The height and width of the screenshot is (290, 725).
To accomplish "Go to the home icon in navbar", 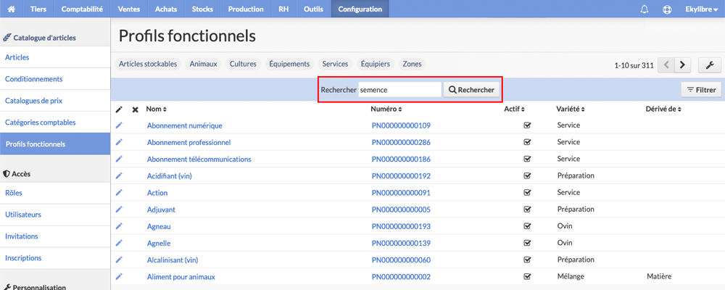I will click(x=12, y=9).
